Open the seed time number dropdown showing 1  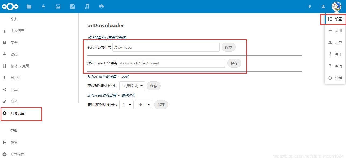[126, 105]
